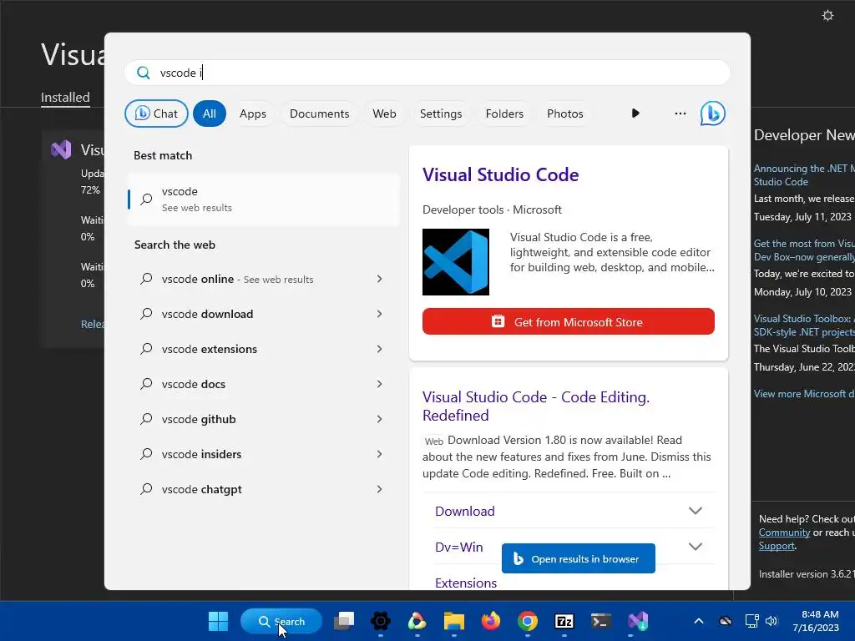Open the clock and date flyout
855x641 pixels.
(816, 621)
